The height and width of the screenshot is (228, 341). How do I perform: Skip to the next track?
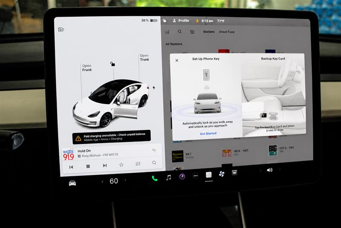(x=104, y=166)
